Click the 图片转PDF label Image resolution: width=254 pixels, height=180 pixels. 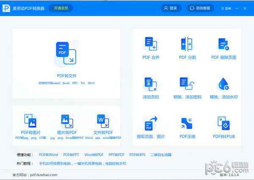pyautogui.click(x=67, y=133)
